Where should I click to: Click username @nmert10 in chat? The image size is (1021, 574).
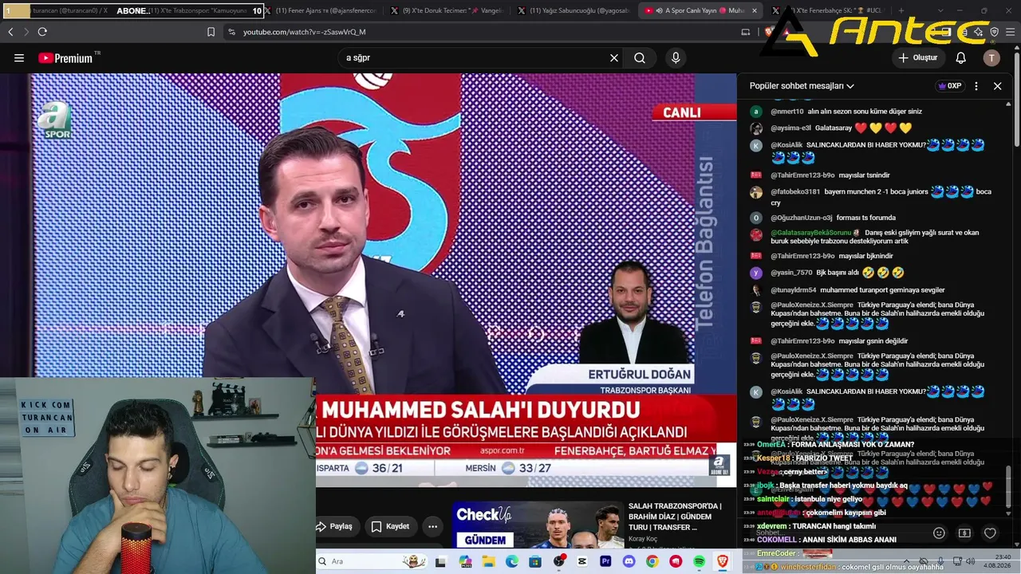click(x=786, y=112)
